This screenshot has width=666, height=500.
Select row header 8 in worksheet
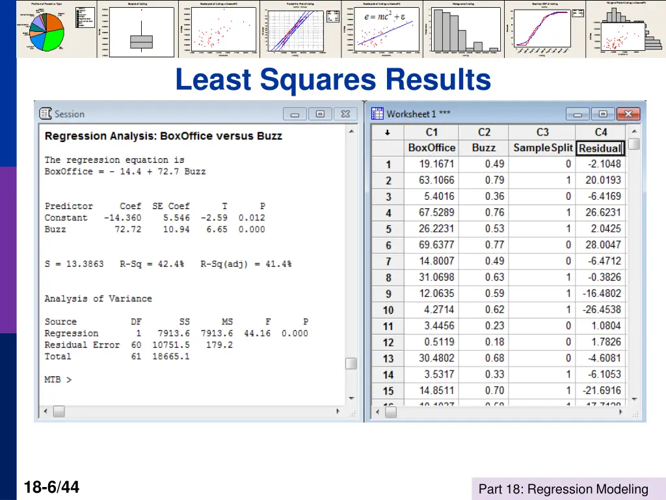click(388, 277)
